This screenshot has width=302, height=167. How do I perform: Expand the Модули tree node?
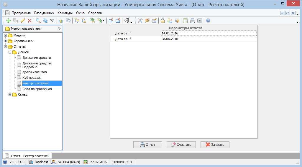5,35
